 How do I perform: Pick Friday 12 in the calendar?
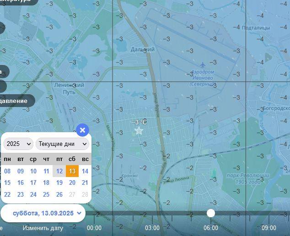tap(59, 171)
